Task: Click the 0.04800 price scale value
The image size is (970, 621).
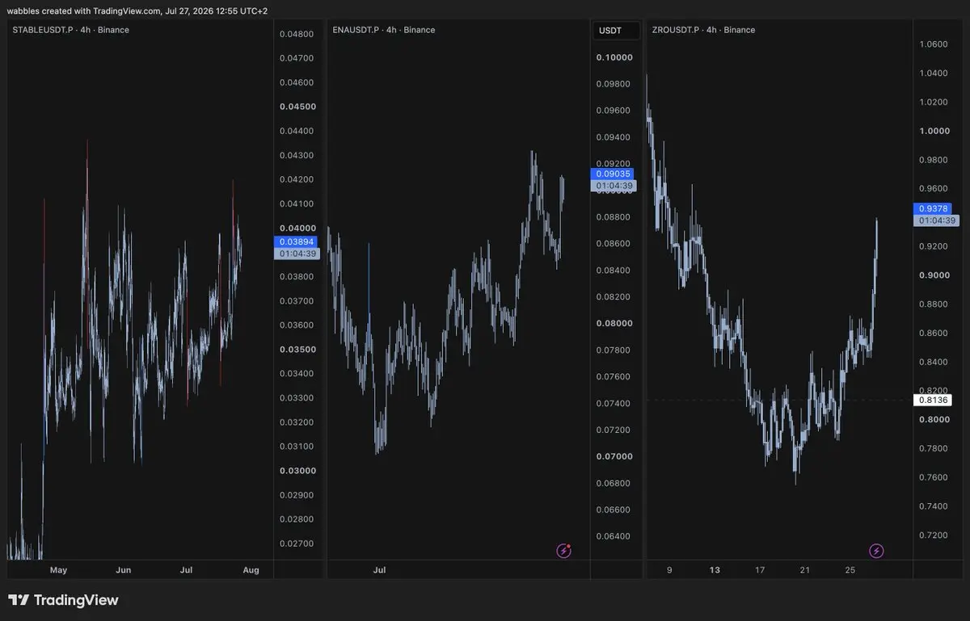Action: (x=297, y=34)
